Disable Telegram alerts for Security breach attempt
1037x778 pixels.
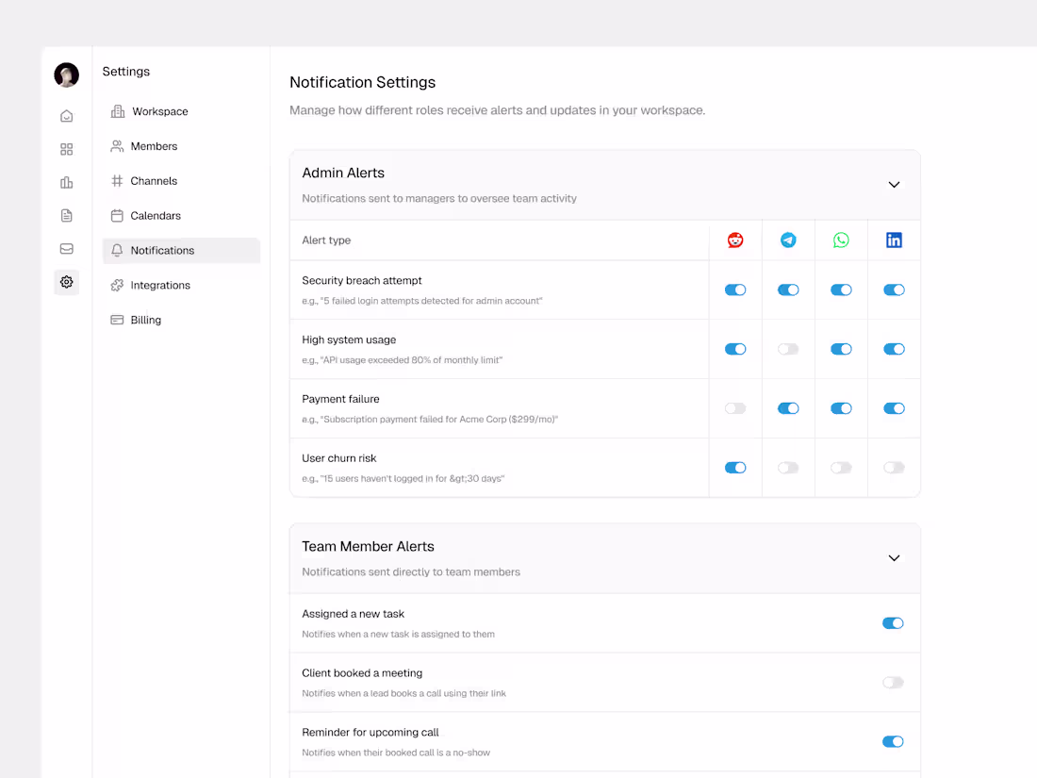click(788, 290)
